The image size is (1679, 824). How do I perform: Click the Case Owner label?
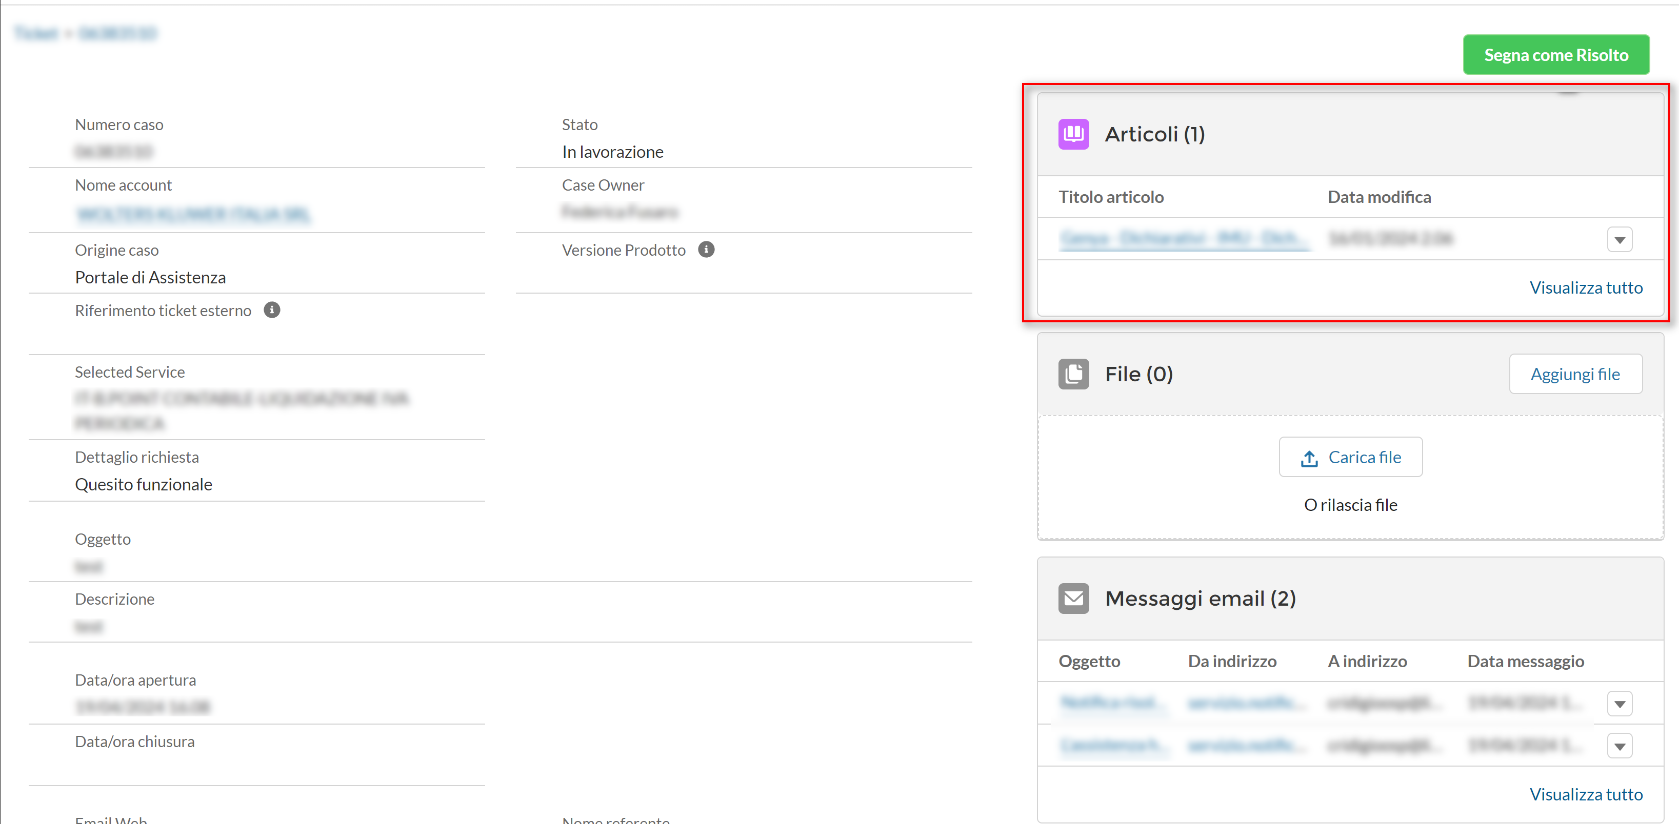tap(603, 185)
